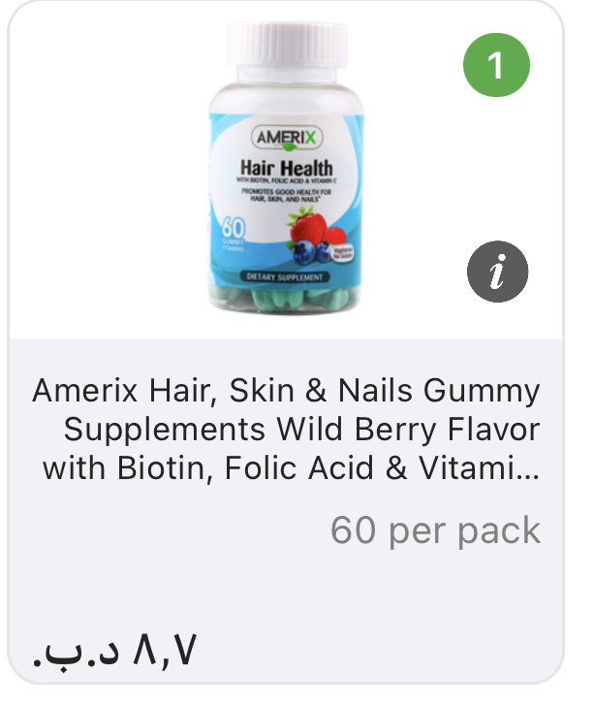The image size is (594, 705).
Task: Tap the ٨,٧ price amount
Action: coord(165,650)
